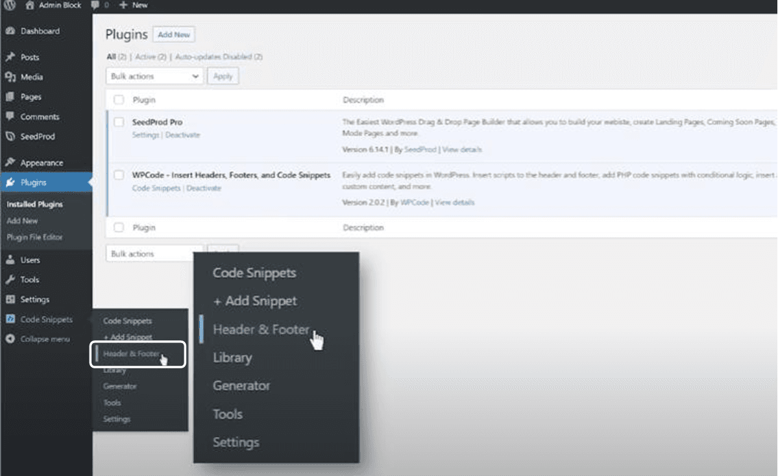
Task: Click the Dashboard icon in sidebar
Action: (x=10, y=31)
